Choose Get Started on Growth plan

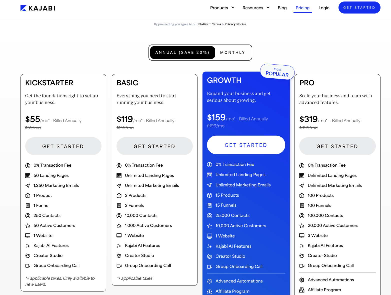tap(246, 145)
